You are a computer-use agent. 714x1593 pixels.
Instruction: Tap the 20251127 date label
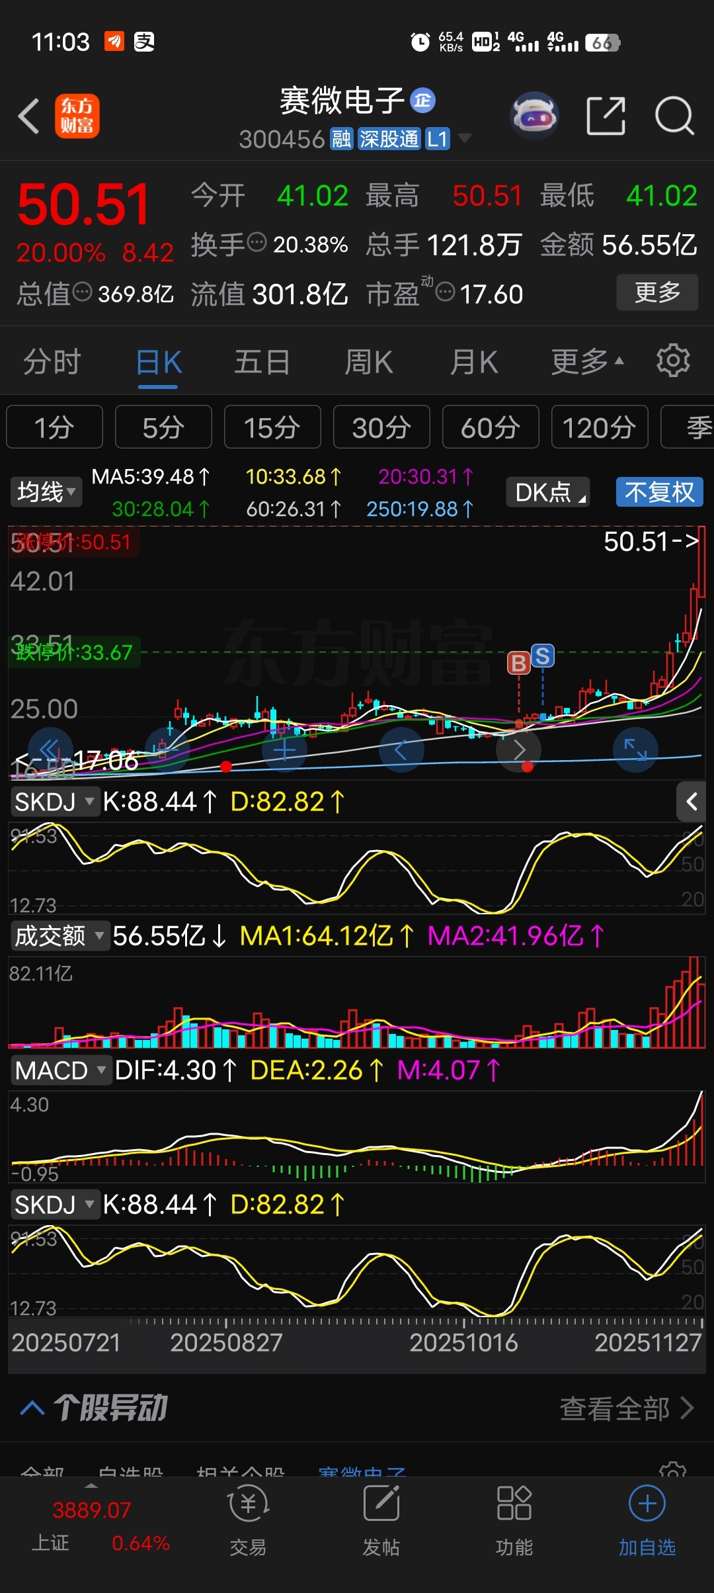[x=648, y=1342]
